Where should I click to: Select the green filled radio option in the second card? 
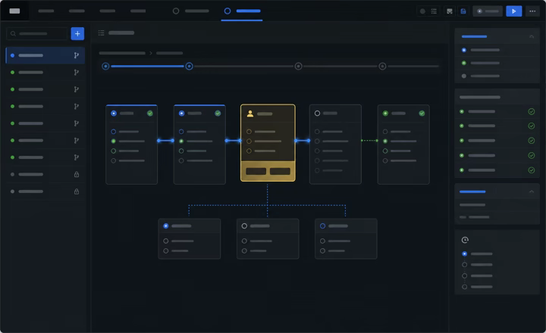coord(181,141)
